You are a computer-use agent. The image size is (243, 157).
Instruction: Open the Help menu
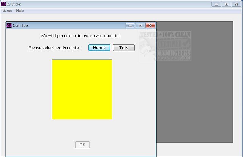point(20,11)
